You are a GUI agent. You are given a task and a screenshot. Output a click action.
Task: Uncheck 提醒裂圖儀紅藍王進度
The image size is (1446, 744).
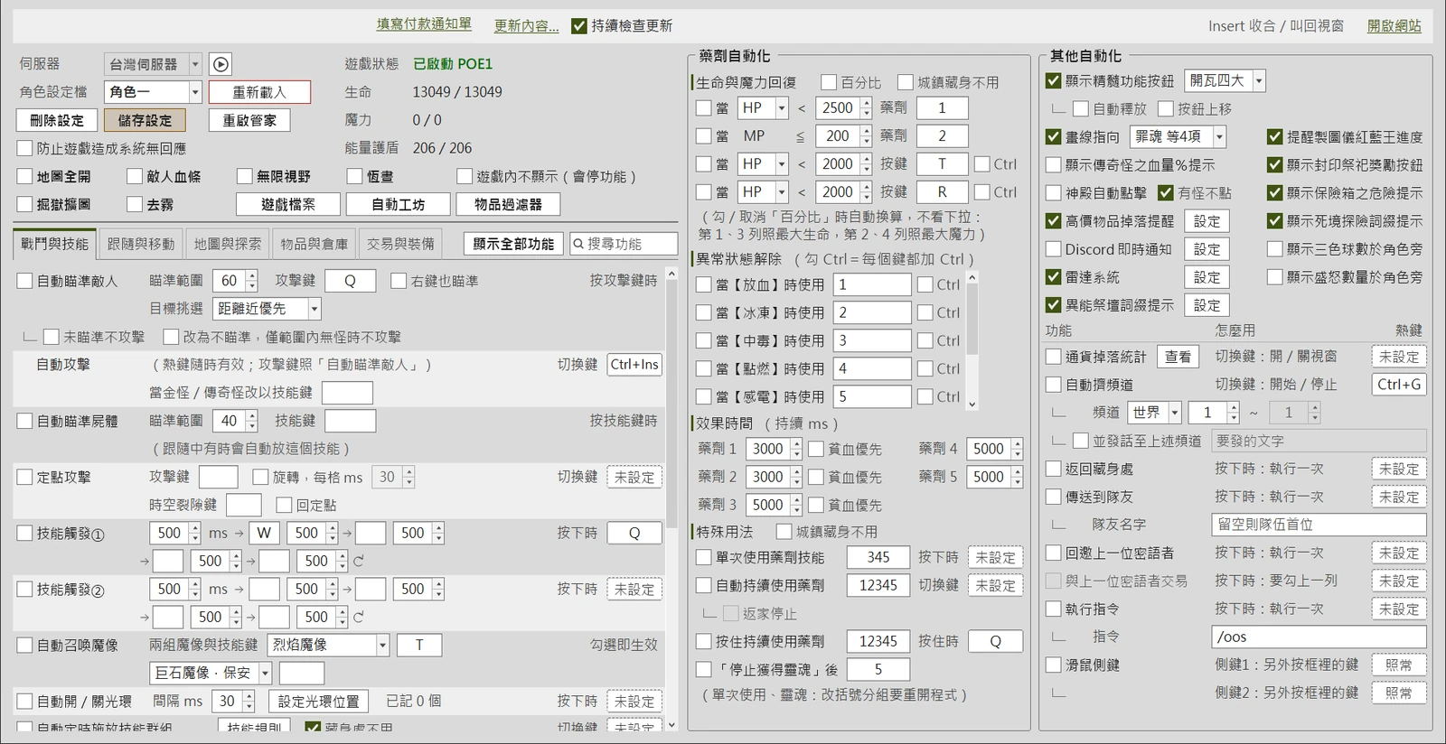click(1274, 136)
